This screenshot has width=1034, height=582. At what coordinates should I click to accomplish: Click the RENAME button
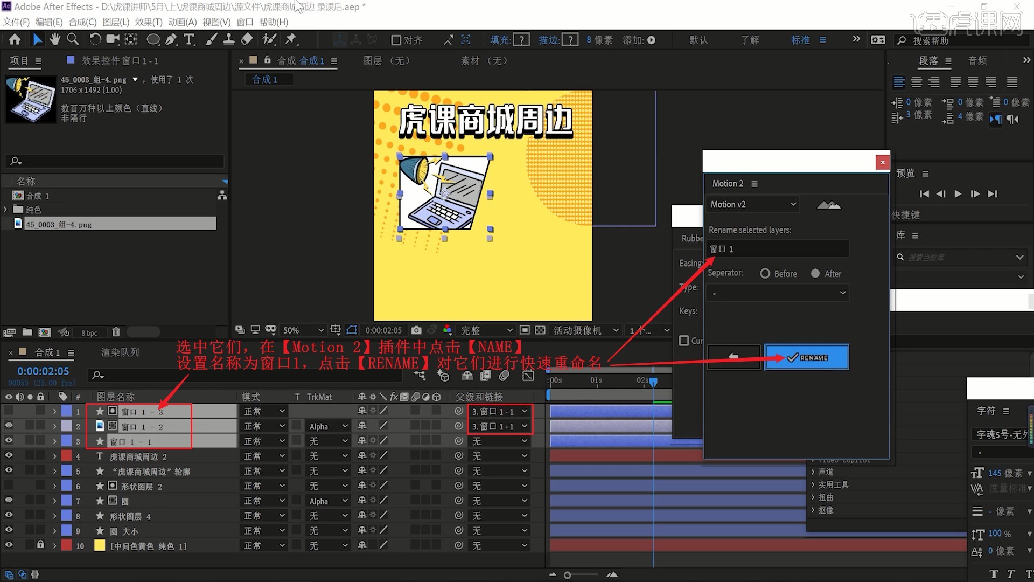point(806,357)
